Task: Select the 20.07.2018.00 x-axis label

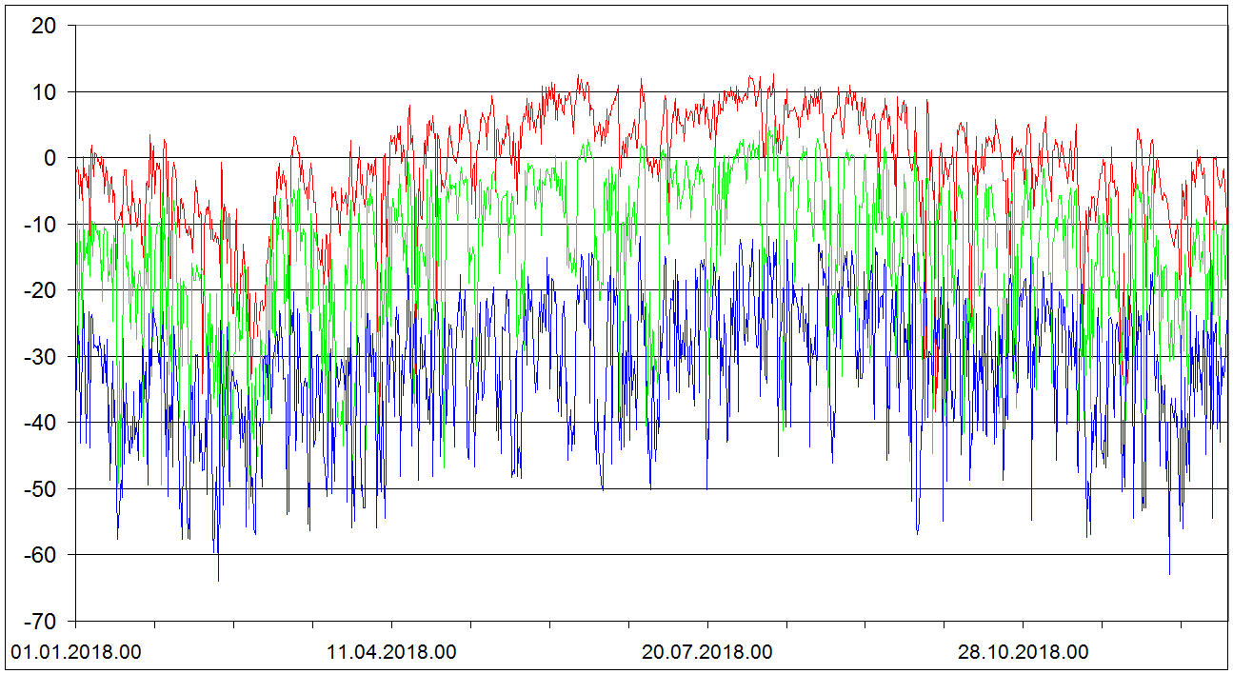Action: click(x=707, y=653)
